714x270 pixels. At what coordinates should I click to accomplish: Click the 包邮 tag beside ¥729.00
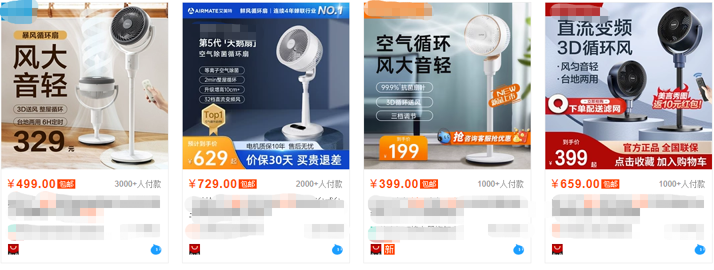tap(248, 184)
